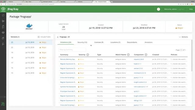Select version 18 in versions list
This screenshot has width=195, height=110.
[x=31, y=58]
